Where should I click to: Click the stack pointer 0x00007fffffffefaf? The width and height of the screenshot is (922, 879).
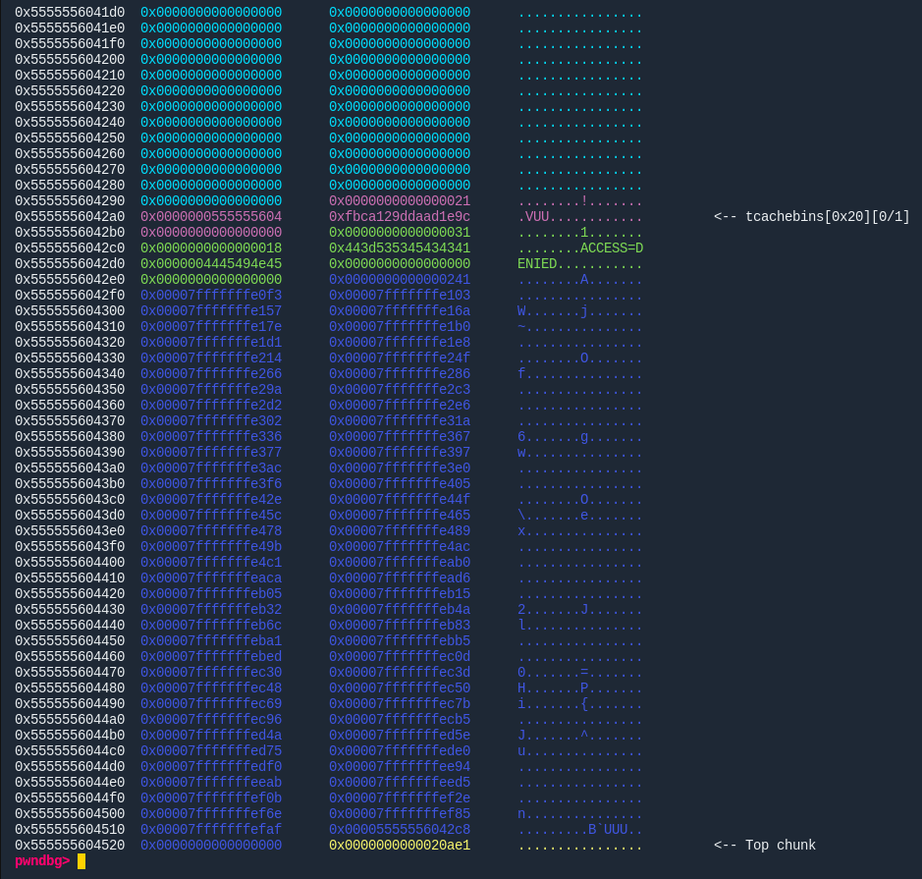tap(211, 829)
